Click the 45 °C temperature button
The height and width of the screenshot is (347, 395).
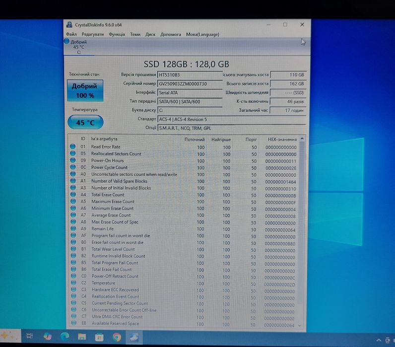pyautogui.click(x=85, y=123)
